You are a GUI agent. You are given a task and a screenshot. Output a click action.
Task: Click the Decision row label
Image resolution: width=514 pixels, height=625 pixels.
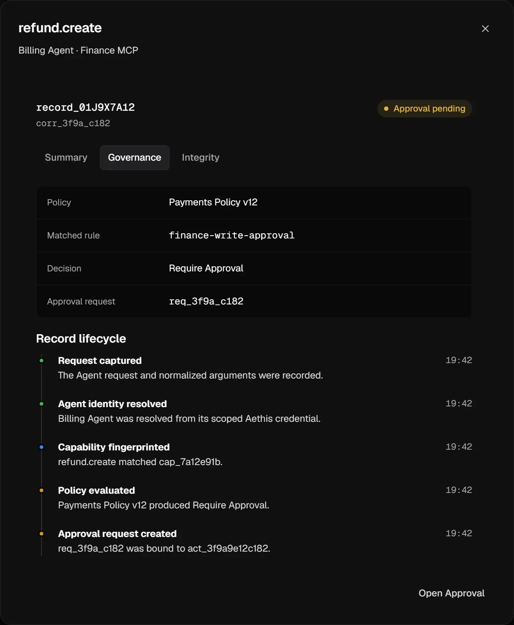point(64,268)
